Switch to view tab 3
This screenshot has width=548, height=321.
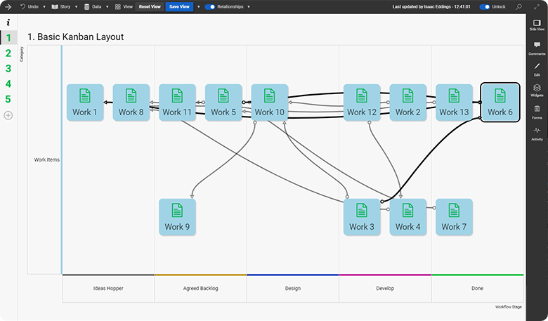8,68
